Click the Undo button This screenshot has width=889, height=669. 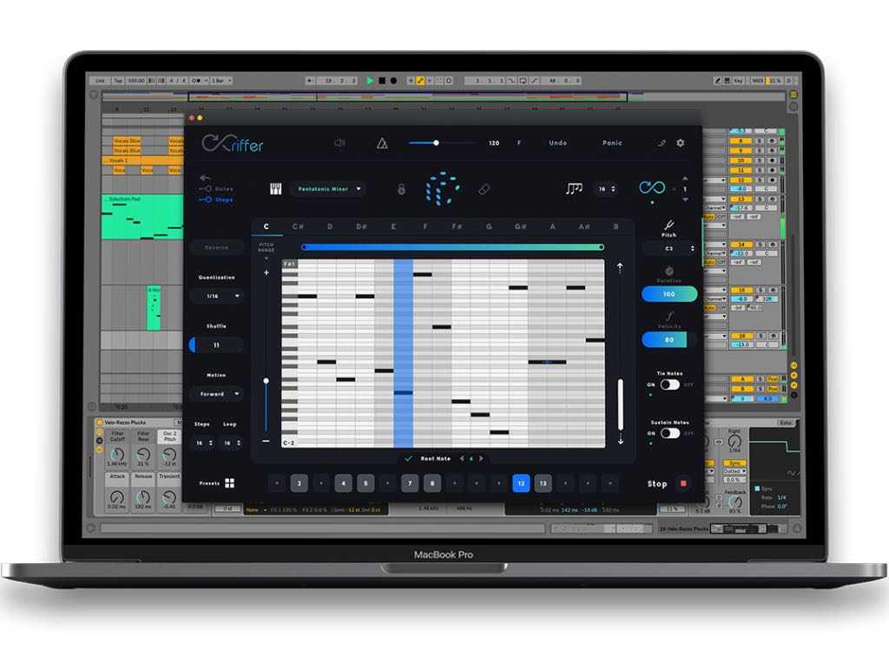(557, 143)
